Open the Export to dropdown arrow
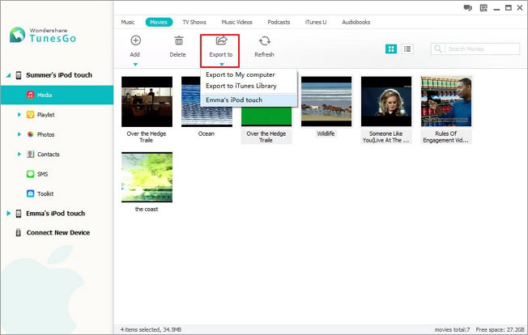 click(x=222, y=64)
